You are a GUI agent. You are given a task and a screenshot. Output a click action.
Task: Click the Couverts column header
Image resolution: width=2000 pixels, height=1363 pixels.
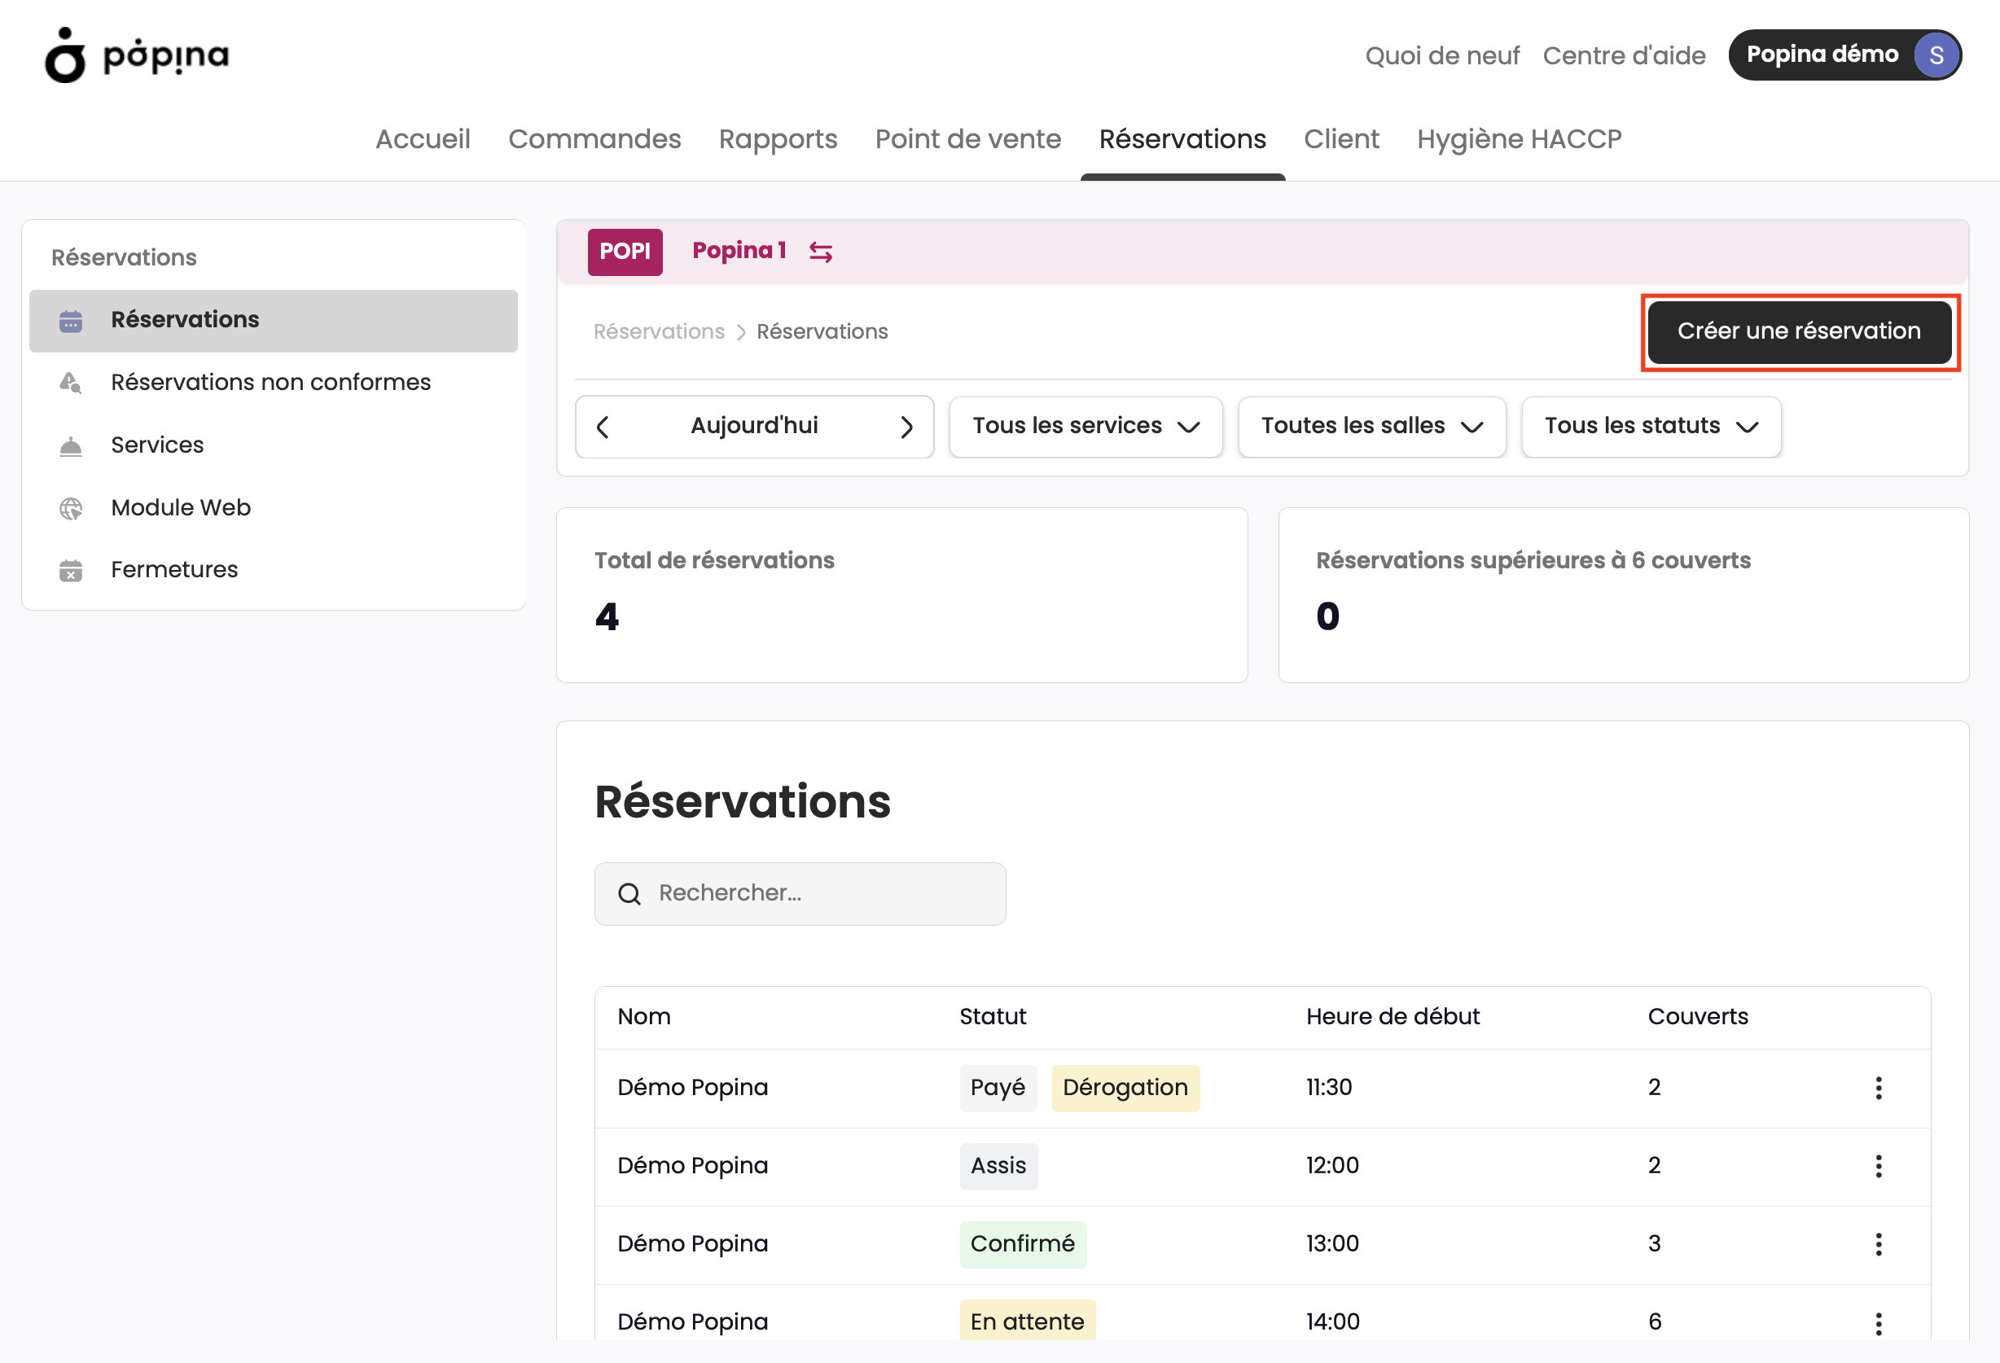pos(1697,1017)
